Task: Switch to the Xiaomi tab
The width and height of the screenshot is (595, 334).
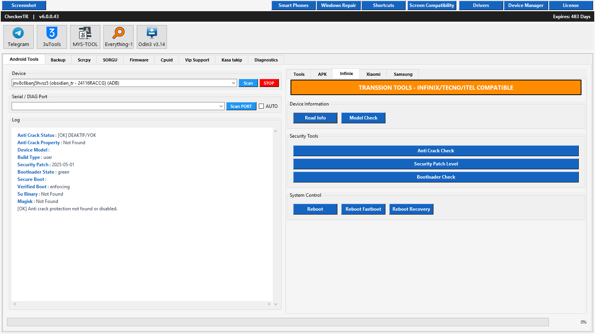Action: pos(373,74)
